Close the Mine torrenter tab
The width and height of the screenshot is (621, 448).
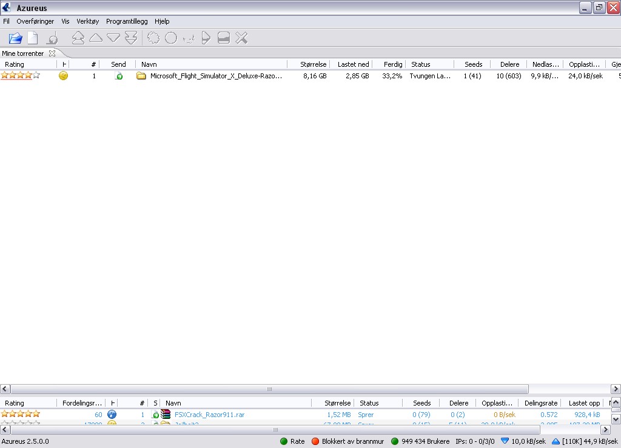coord(52,53)
